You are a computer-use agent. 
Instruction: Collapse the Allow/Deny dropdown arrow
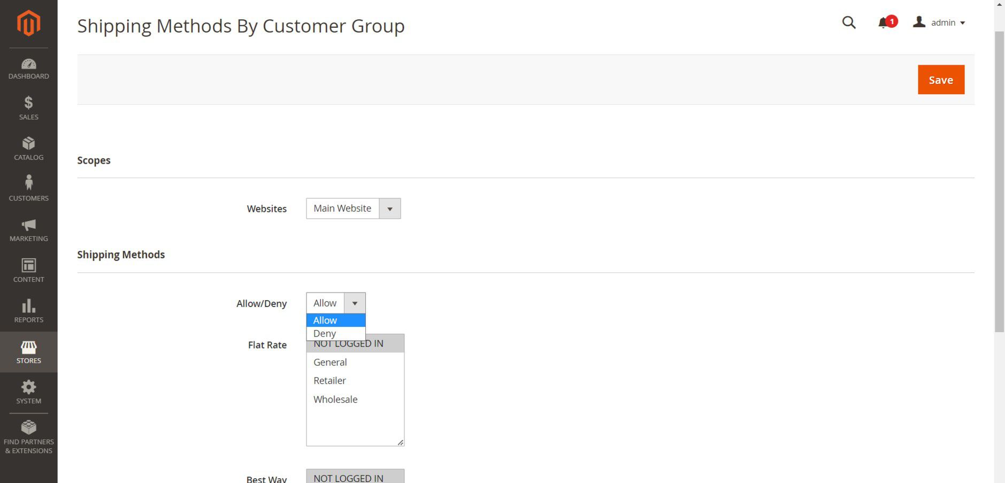pos(355,303)
